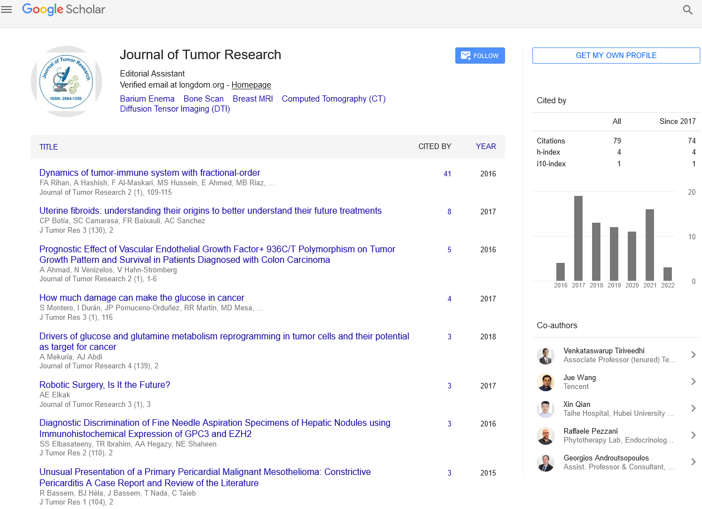Click Raffaele Pezzani's profile photo

click(x=545, y=436)
